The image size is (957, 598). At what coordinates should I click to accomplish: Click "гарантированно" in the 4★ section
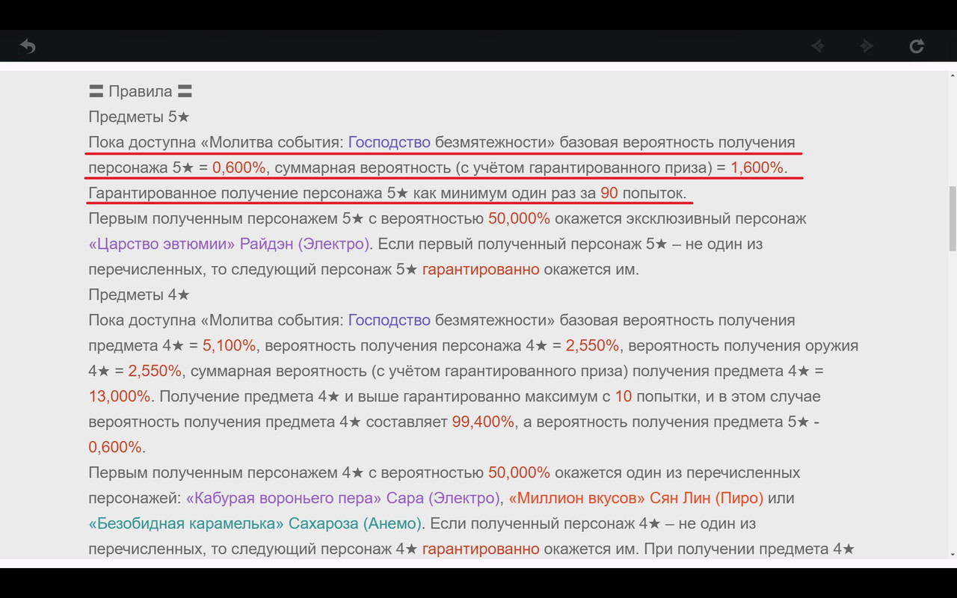(481, 549)
